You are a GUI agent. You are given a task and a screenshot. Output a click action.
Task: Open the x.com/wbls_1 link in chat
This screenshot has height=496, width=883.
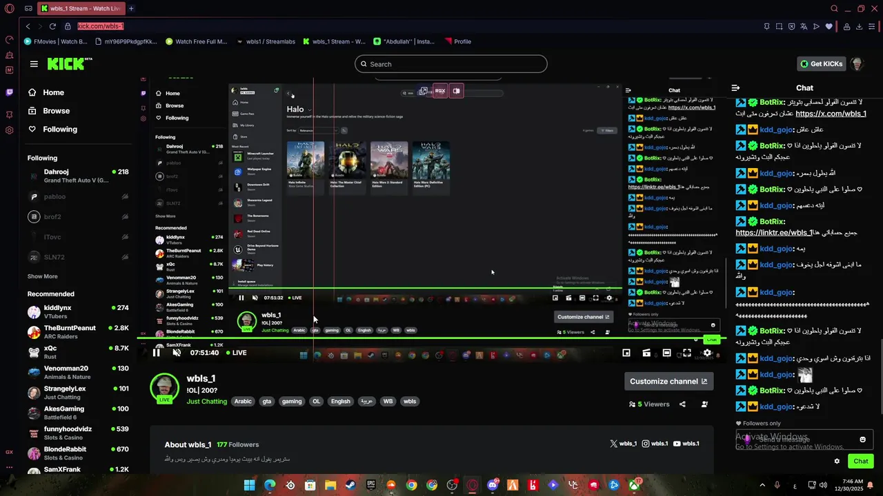(831, 114)
